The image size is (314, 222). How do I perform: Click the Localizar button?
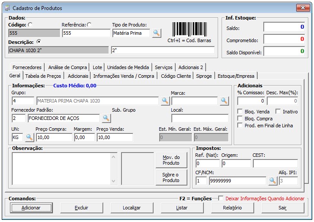click(x=132, y=208)
